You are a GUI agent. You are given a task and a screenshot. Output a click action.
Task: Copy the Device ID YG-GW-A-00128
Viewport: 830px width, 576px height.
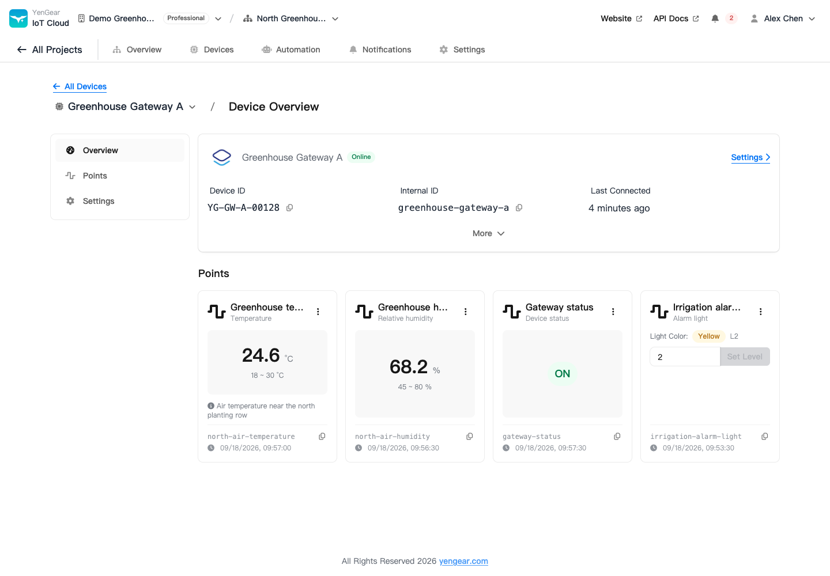point(290,208)
